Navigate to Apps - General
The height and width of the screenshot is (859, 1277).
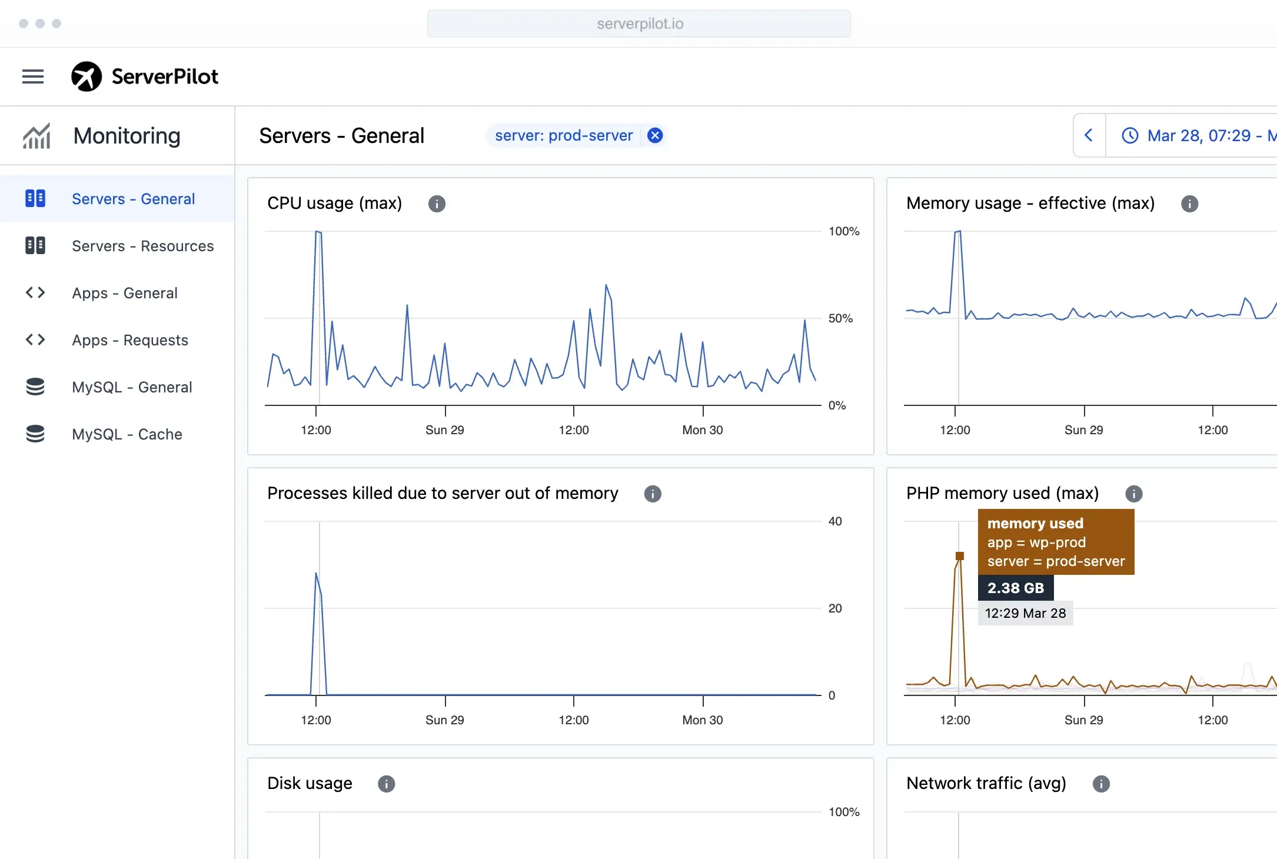coord(124,293)
